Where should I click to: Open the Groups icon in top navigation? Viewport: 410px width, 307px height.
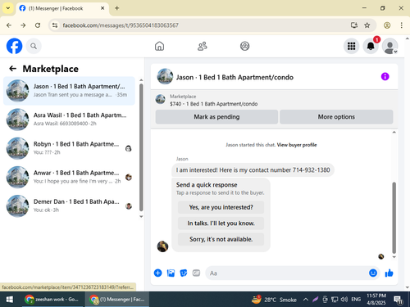pos(244,46)
